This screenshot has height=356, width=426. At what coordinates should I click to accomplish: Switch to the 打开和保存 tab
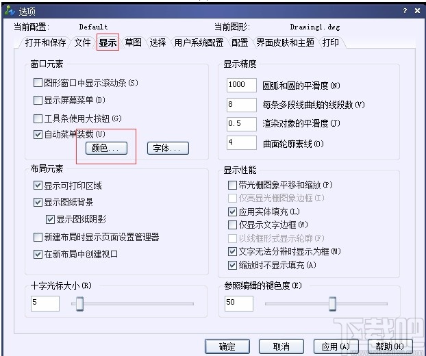45,42
